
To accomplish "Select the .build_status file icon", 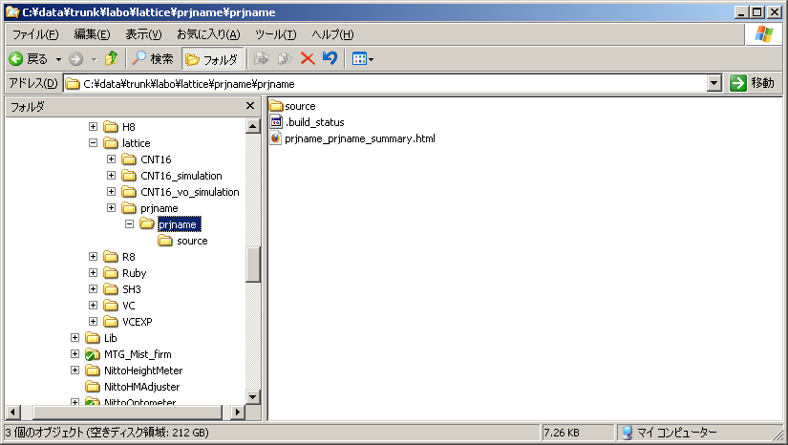I will pos(276,121).
